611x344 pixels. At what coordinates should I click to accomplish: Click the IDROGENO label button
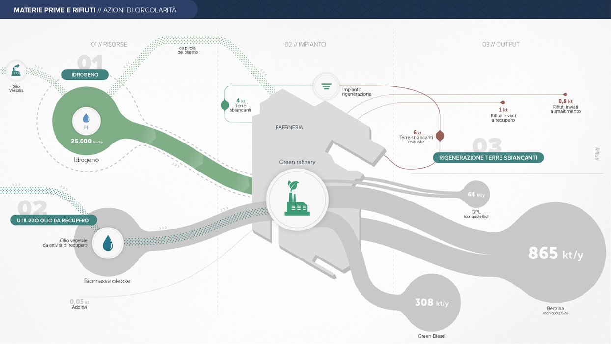(85, 75)
